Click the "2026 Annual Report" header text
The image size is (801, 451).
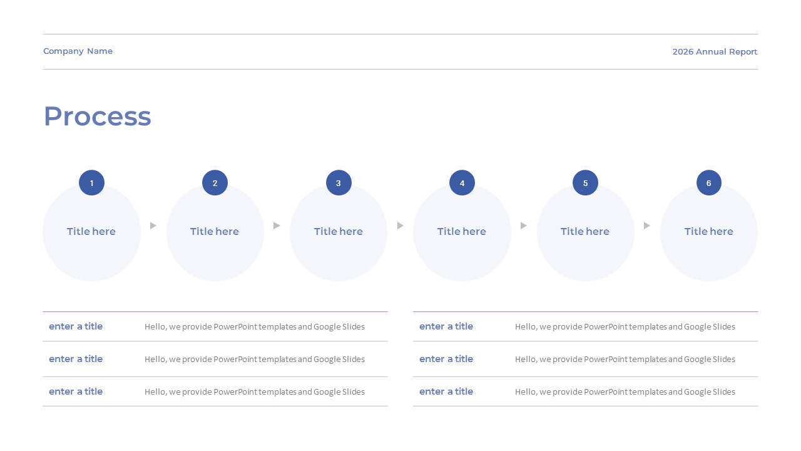715,52
